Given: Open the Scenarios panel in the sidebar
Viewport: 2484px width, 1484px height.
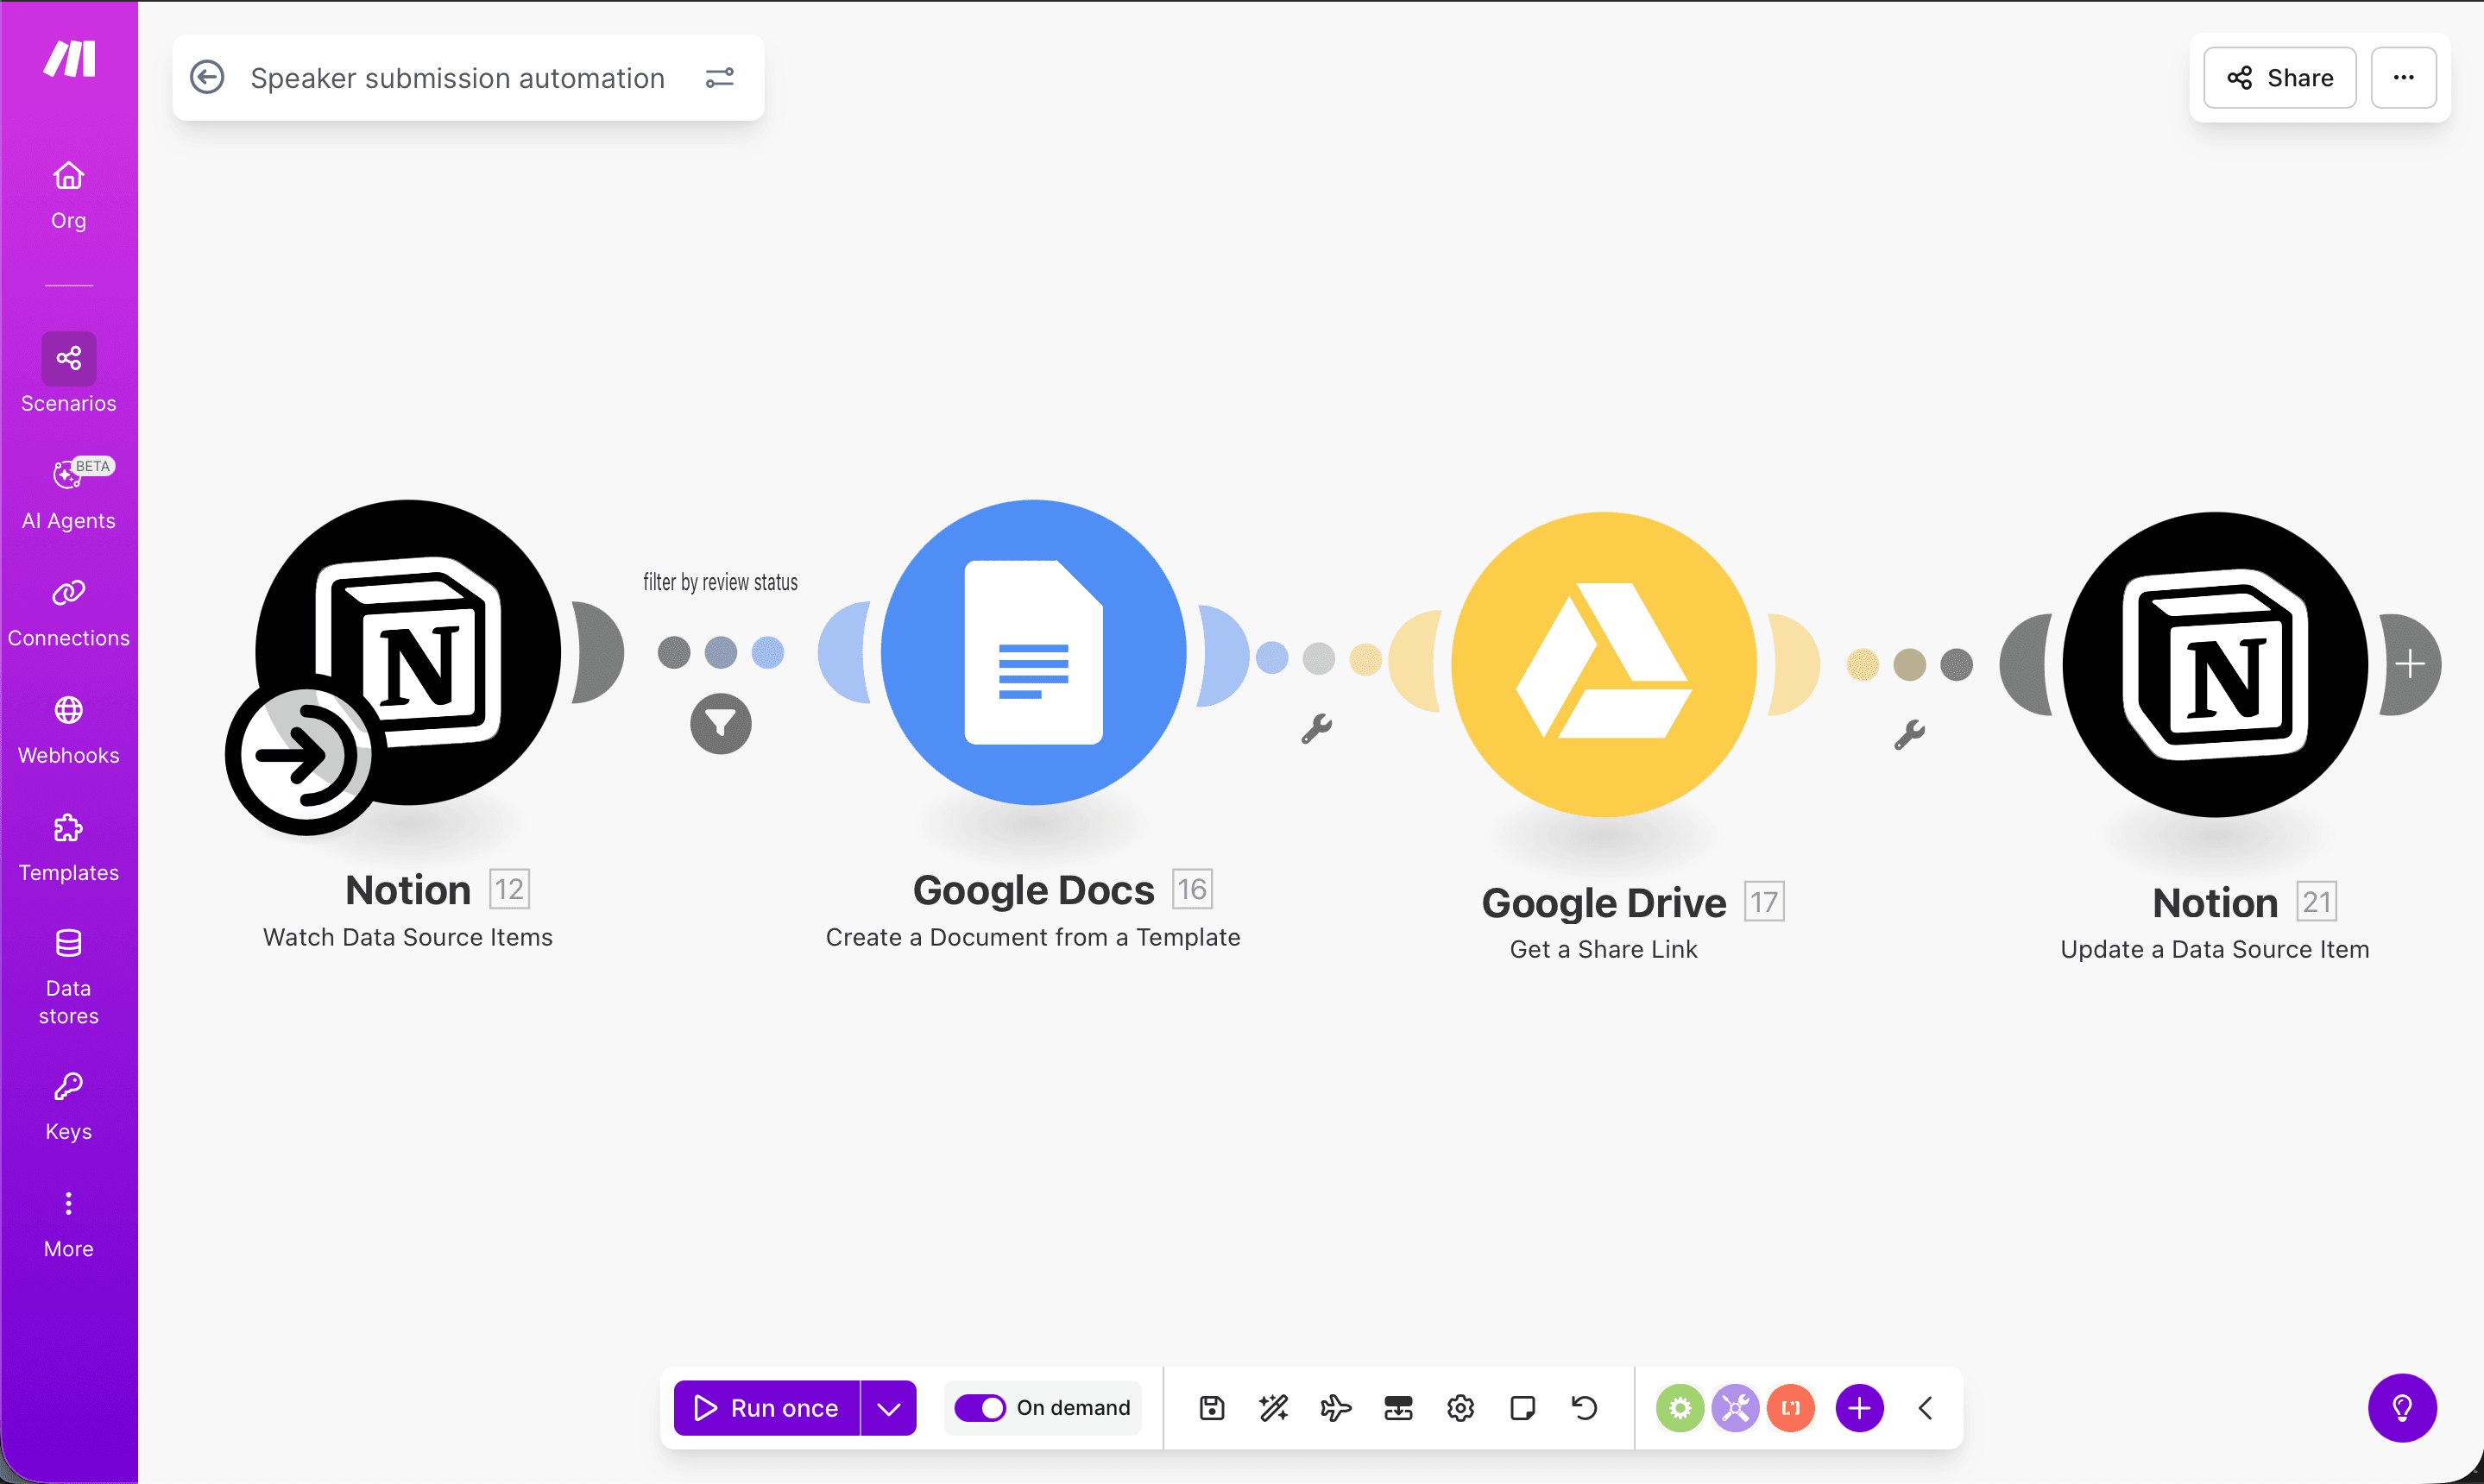Looking at the screenshot, I should [68, 372].
